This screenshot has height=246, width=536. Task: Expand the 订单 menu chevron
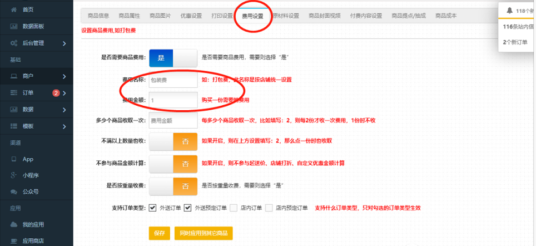pos(64,93)
